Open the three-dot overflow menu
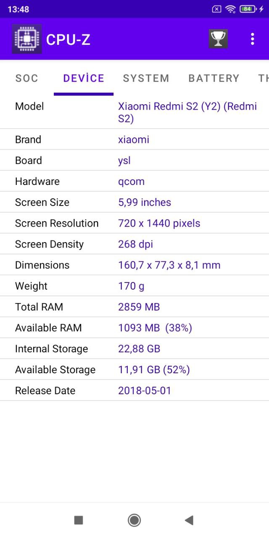 pos(252,39)
